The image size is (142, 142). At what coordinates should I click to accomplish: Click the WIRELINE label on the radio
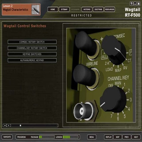[92, 64]
